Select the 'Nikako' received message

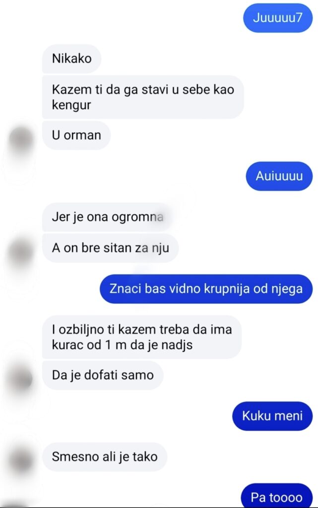71,59
